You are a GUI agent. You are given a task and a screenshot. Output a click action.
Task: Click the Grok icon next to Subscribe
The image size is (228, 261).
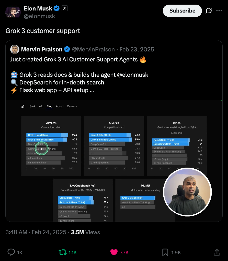(209, 11)
